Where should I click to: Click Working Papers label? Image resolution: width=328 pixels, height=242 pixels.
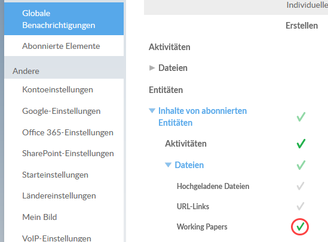(x=202, y=227)
